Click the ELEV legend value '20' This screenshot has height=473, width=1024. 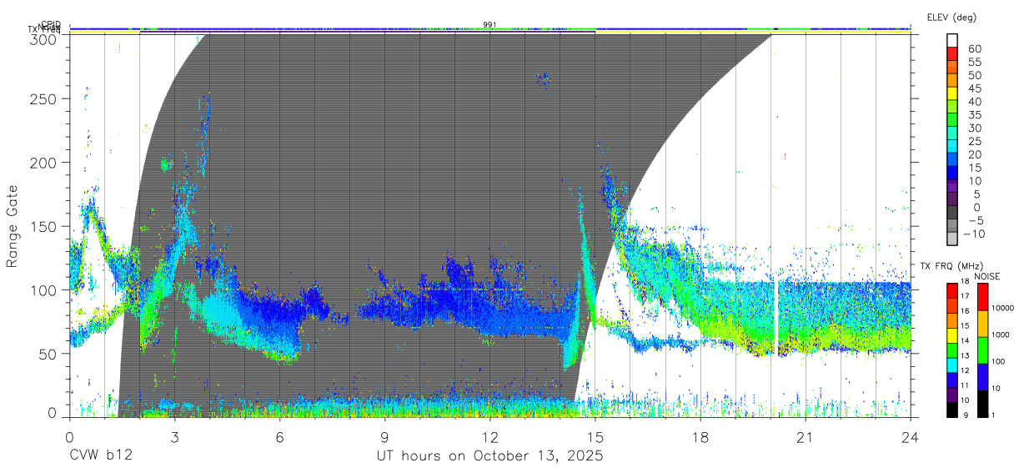coord(975,154)
